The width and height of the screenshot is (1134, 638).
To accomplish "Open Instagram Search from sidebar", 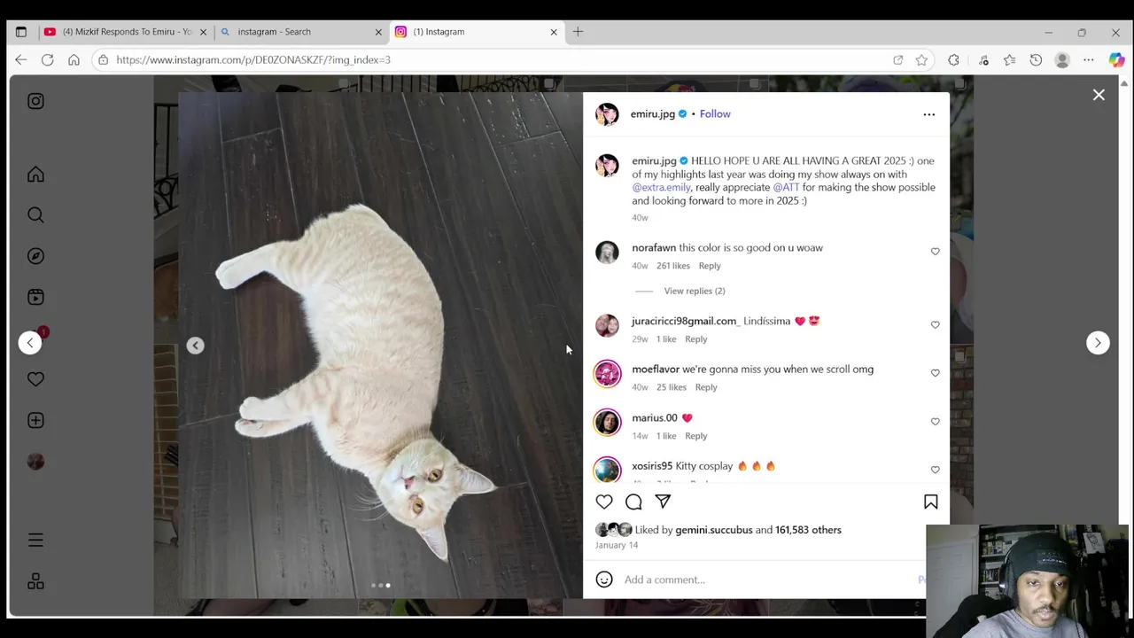I will point(35,215).
